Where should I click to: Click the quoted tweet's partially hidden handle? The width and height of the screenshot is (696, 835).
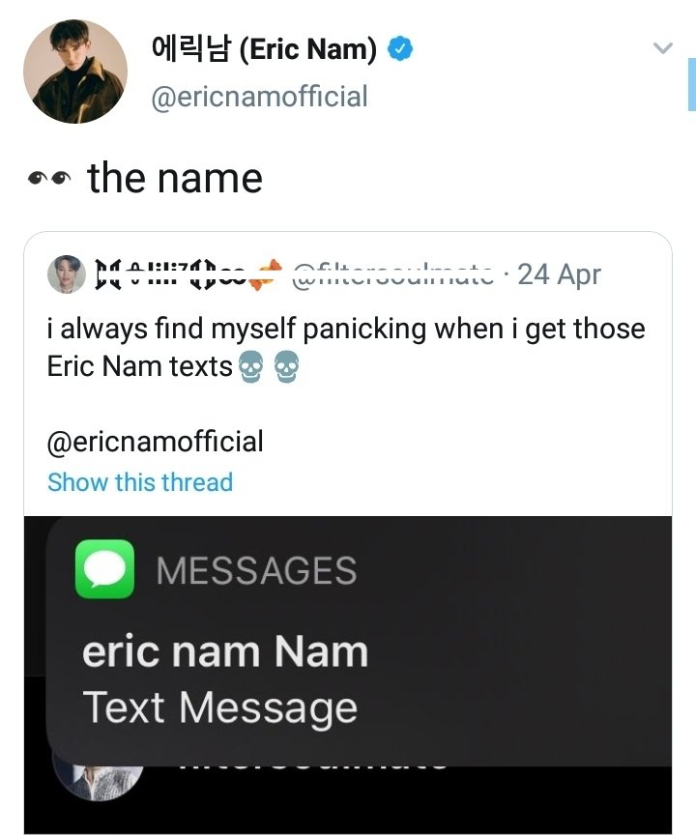point(392,275)
